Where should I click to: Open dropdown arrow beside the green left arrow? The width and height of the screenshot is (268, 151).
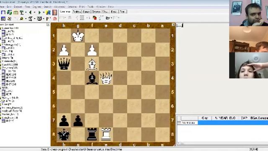coord(34,12)
